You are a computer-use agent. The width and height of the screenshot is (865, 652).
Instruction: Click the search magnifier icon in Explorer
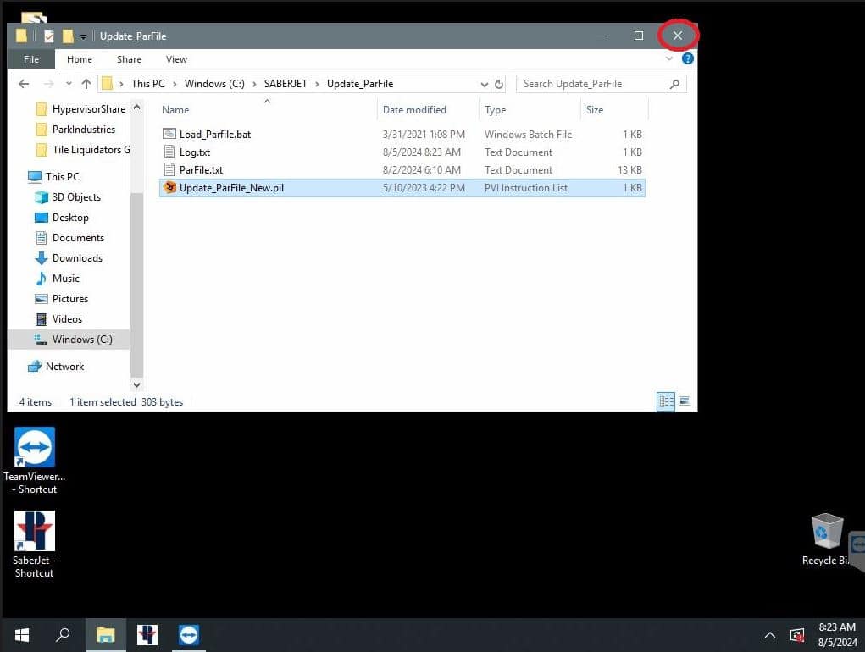(x=674, y=84)
